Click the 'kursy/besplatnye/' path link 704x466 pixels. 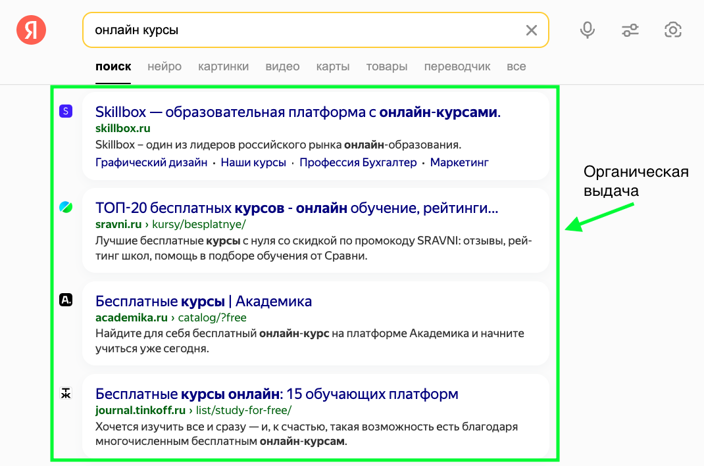pyautogui.click(x=199, y=224)
